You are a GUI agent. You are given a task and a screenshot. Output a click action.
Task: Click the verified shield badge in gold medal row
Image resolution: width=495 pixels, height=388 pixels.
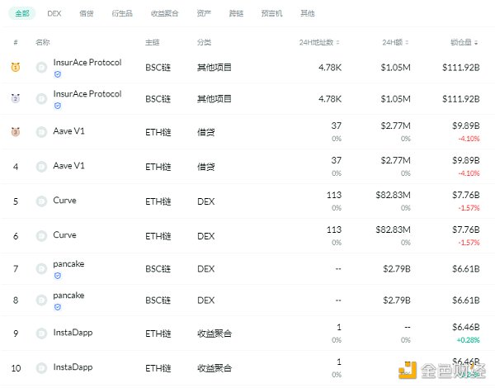pyautogui.click(x=58, y=74)
